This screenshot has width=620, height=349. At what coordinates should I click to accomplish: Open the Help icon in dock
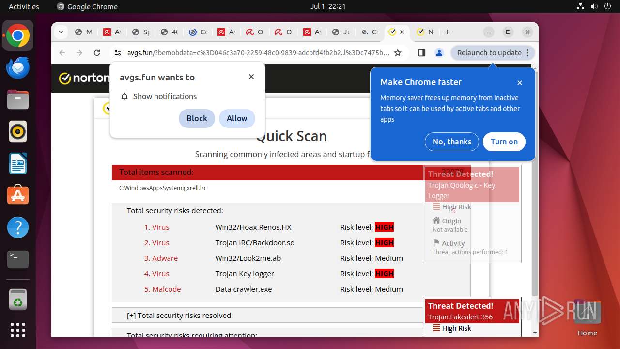click(x=18, y=227)
